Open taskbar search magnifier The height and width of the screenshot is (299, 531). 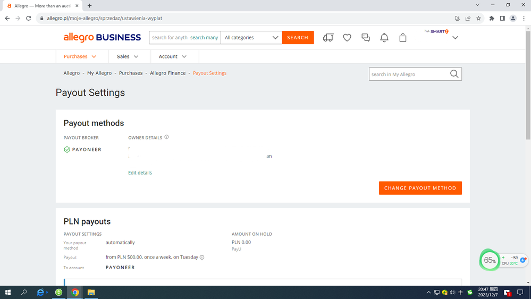coord(24,292)
